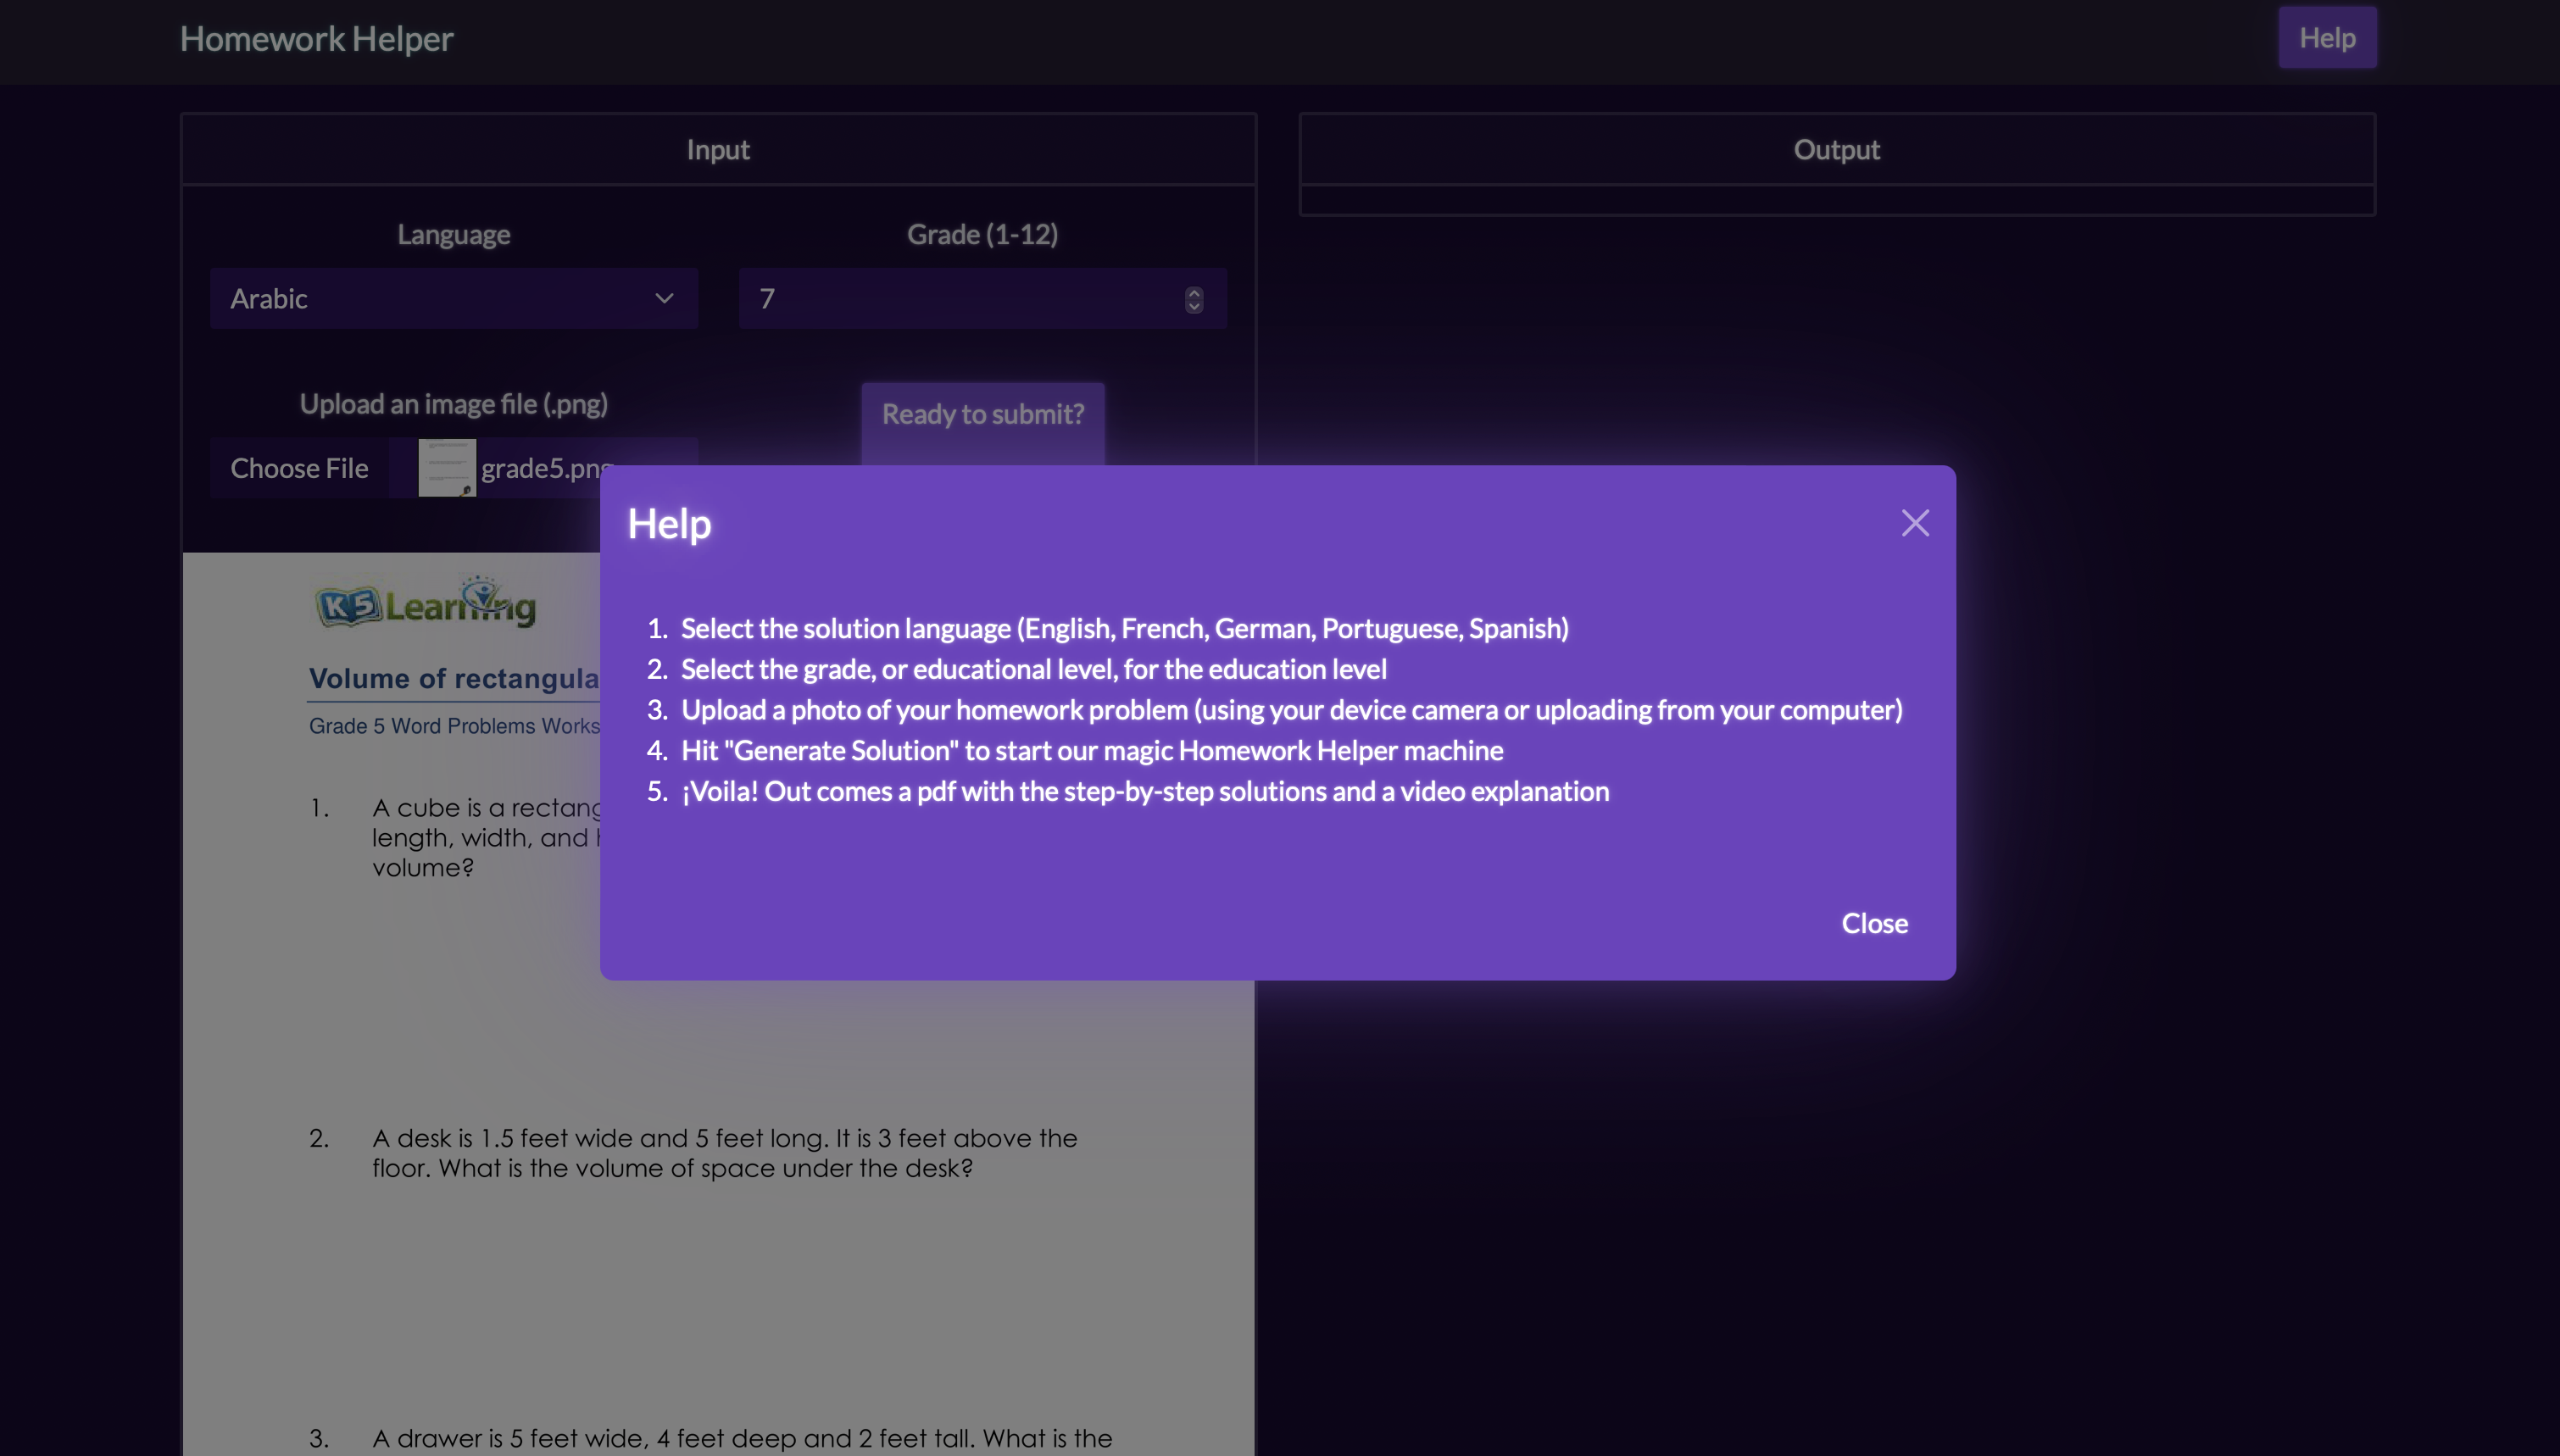
Task: Select the Output panel header
Action: pos(1836,150)
